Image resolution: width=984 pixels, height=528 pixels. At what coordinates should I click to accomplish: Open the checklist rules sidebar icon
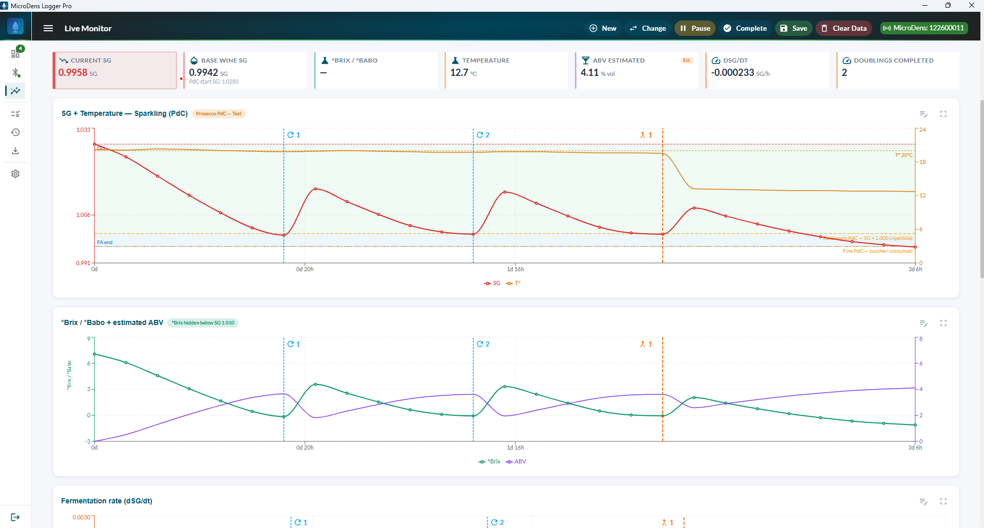[x=15, y=114]
